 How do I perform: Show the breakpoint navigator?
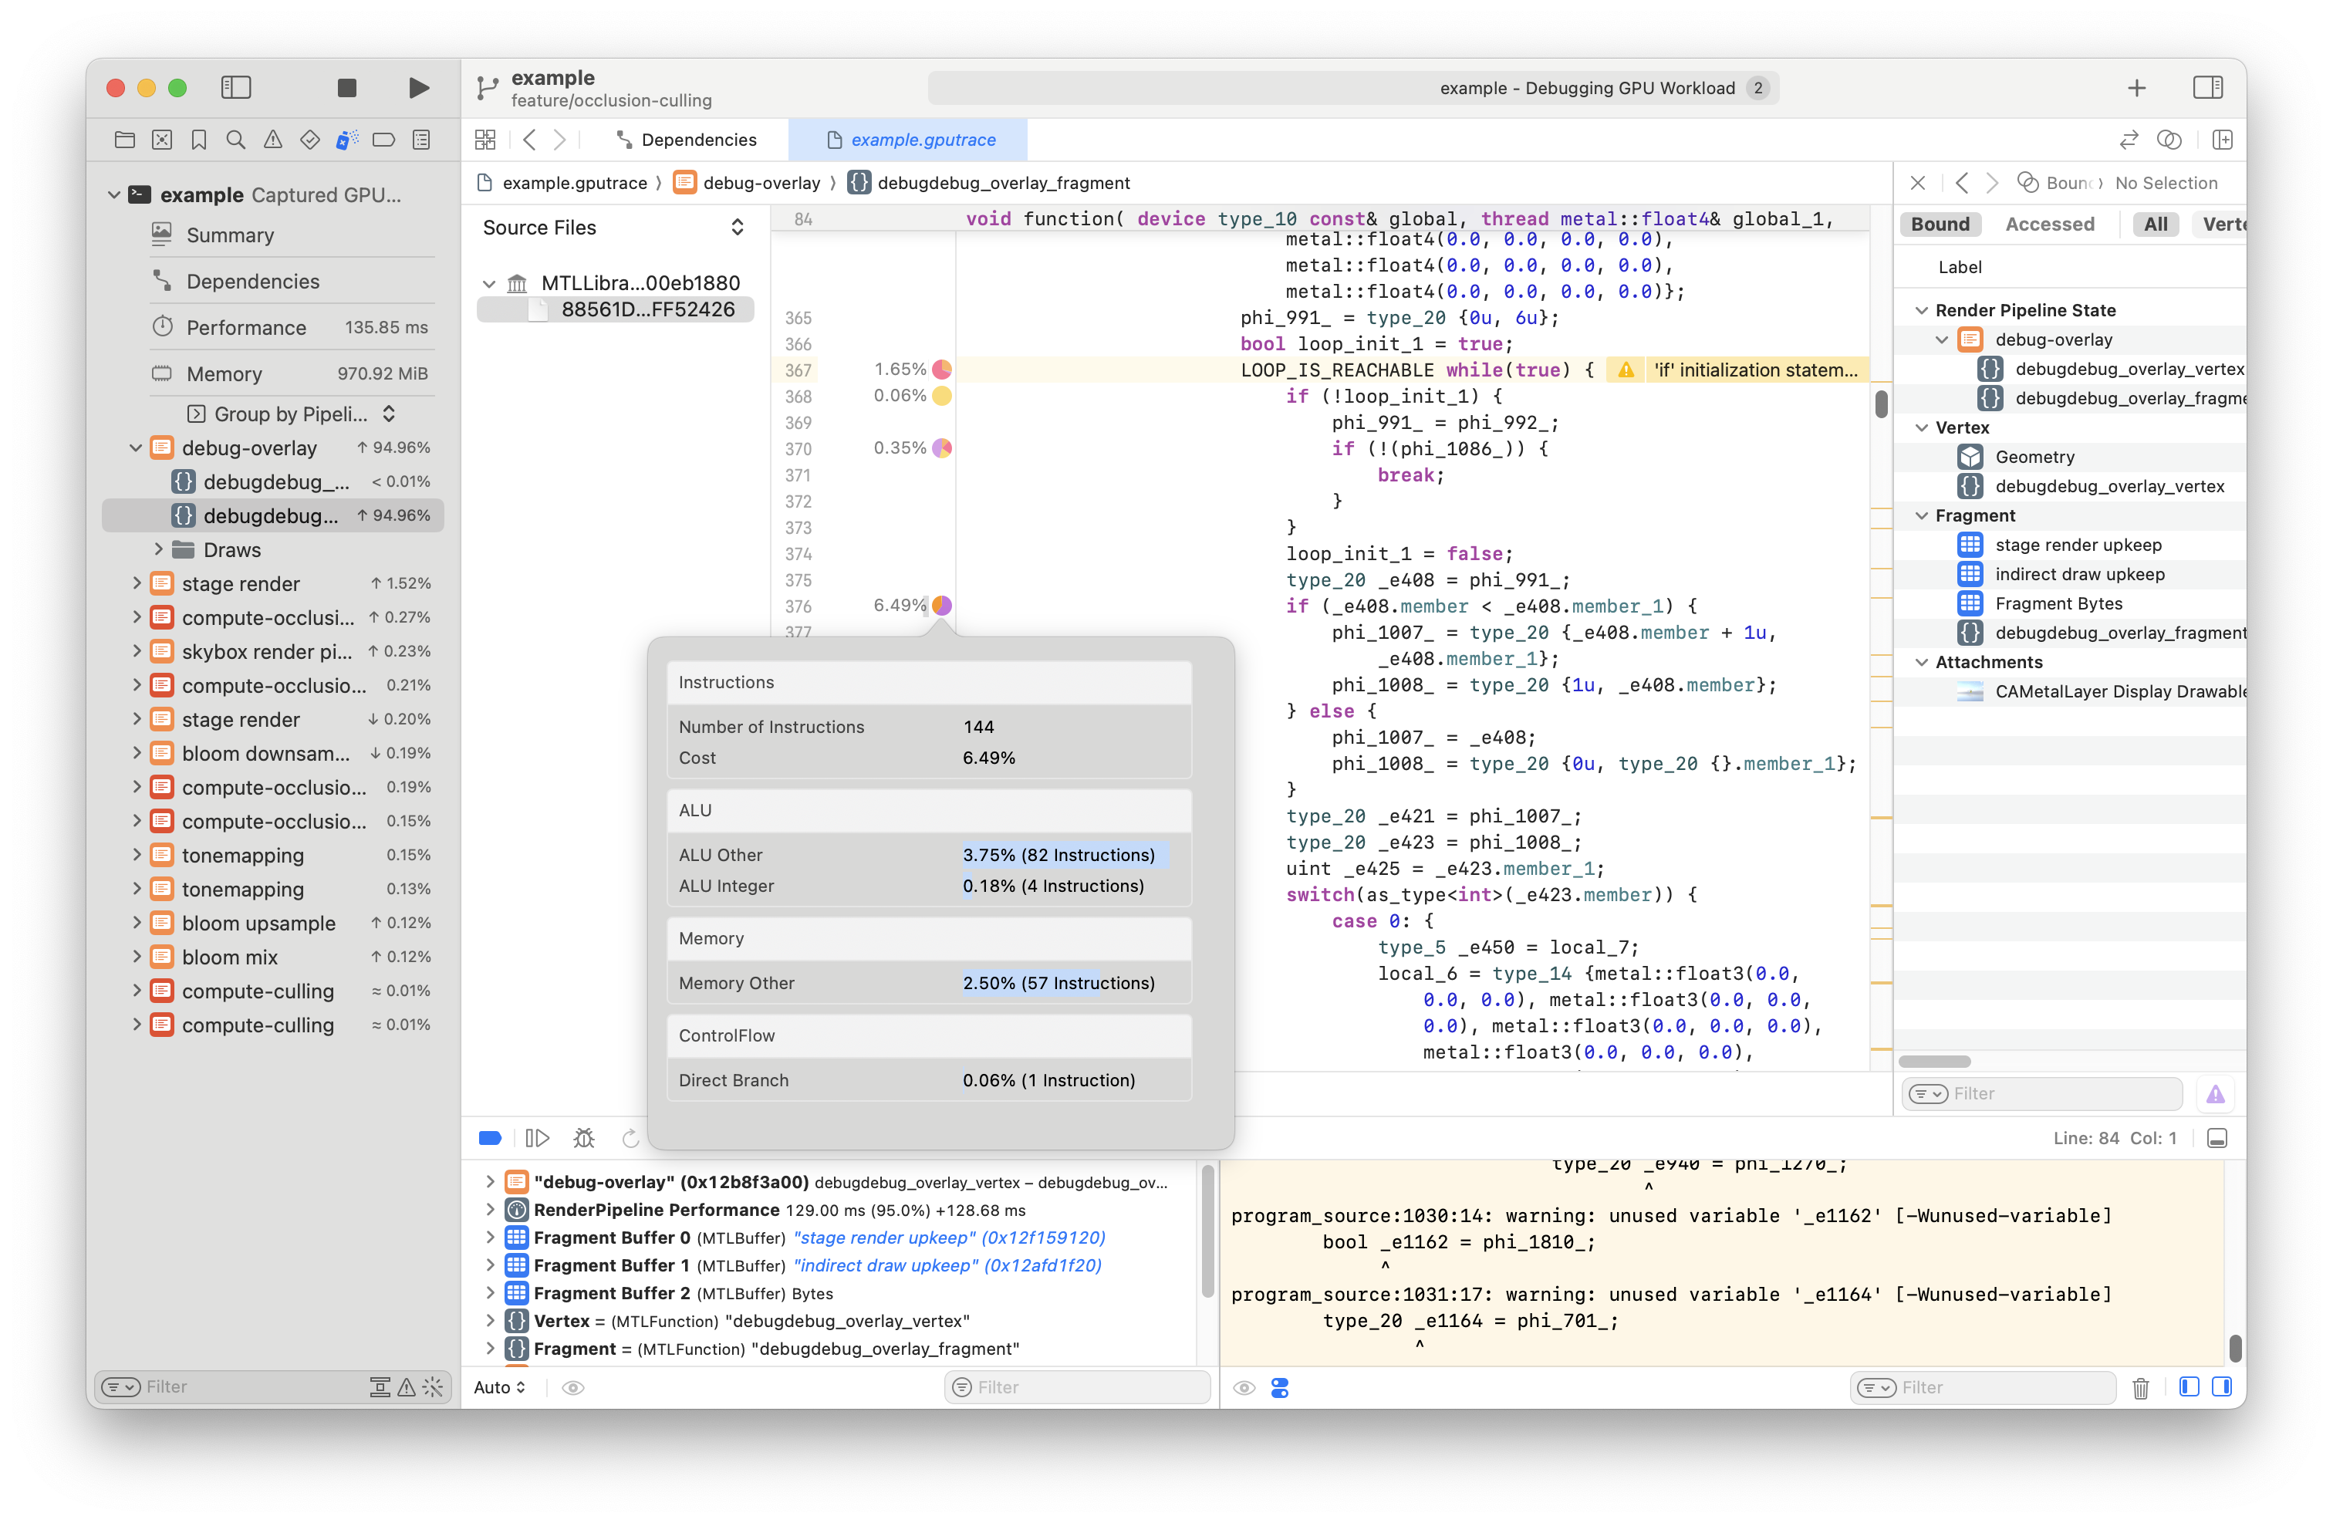point(384,139)
